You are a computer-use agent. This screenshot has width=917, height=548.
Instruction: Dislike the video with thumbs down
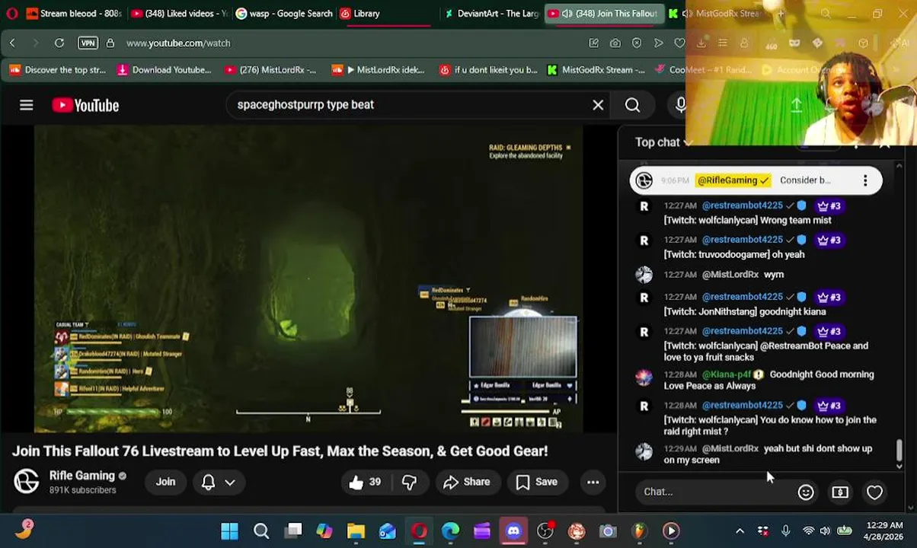[x=409, y=482]
